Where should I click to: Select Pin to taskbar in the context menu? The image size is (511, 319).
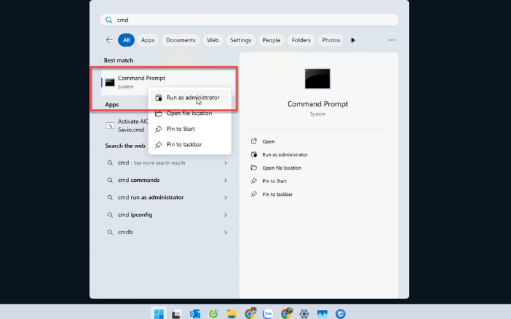click(190, 145)
